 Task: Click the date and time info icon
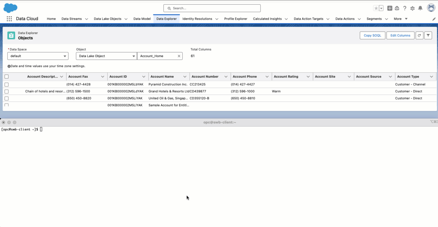(x=9, y=66)
